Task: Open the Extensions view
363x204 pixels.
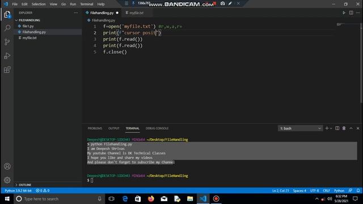Action: (x=7, y=70)
